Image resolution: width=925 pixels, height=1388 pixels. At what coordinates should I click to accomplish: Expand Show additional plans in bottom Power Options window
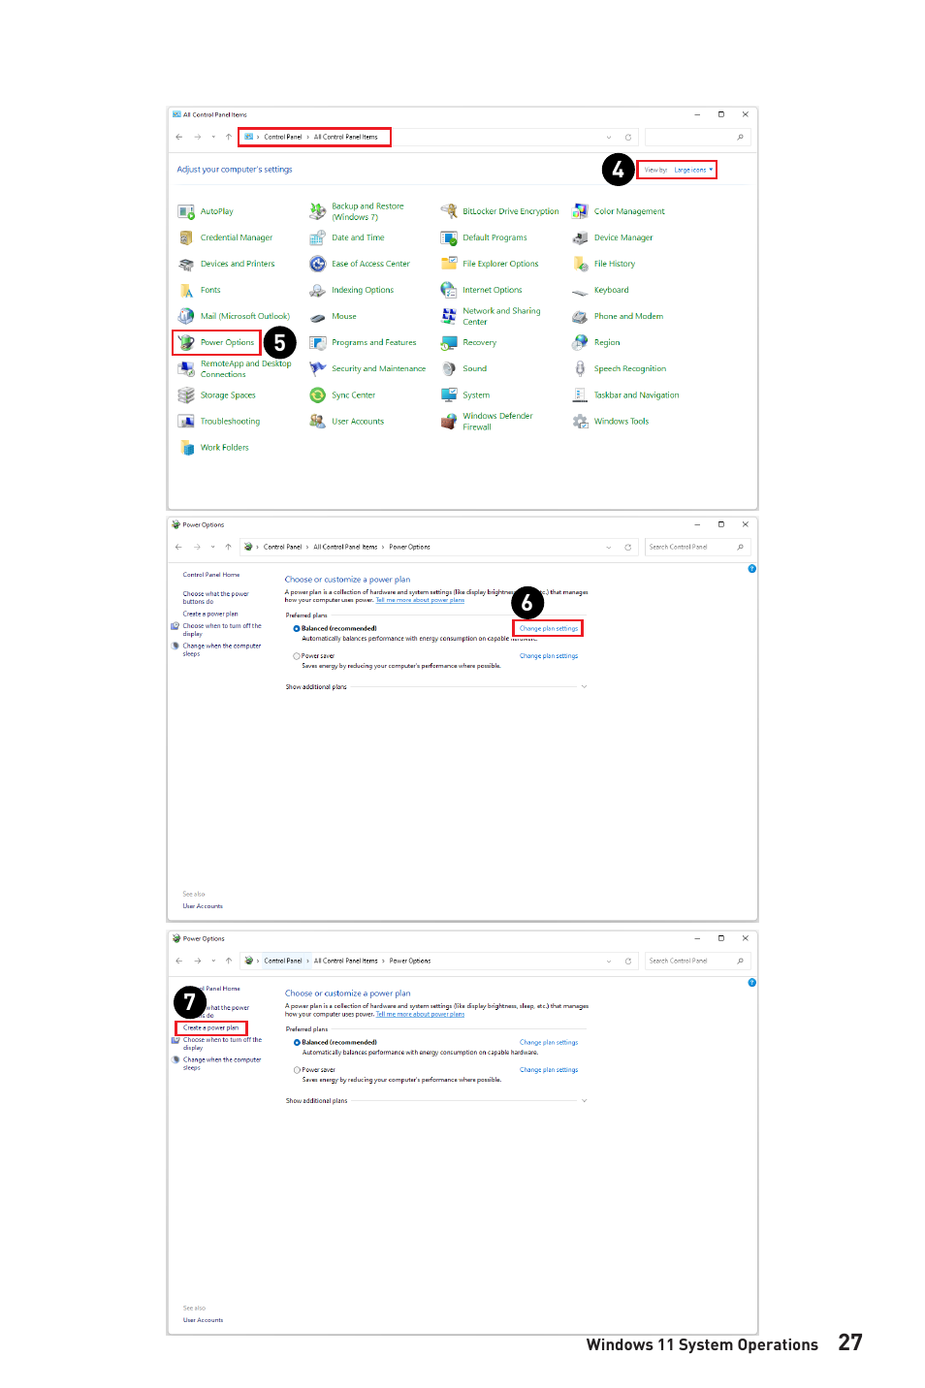pos(584,1101)
